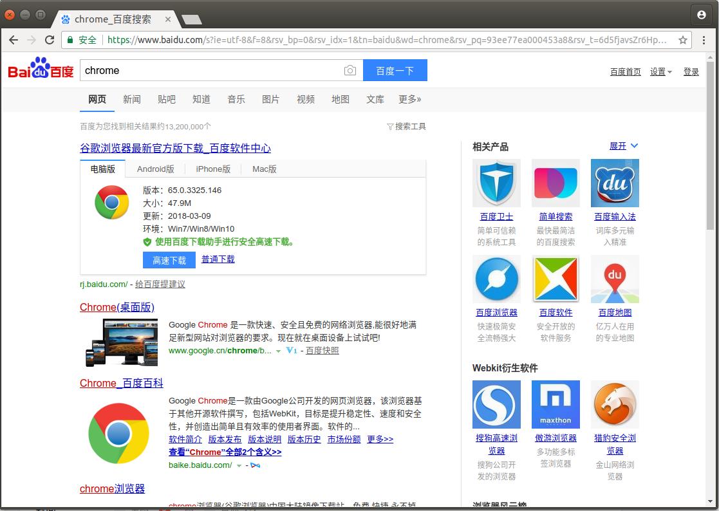Switch to the Android版 tab
719x511 pixels.
tap(156, 169)
